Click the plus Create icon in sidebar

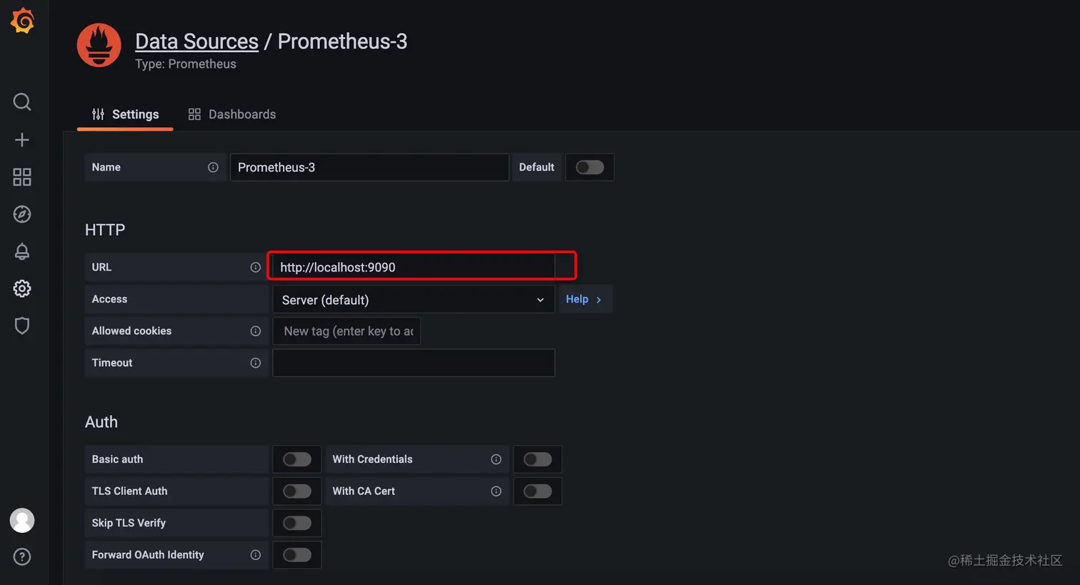pos(22,139)
